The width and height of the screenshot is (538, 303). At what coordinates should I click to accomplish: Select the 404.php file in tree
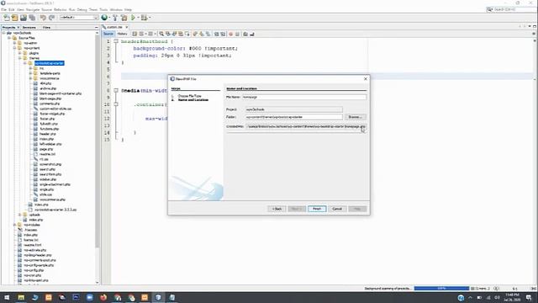[45, 83]
